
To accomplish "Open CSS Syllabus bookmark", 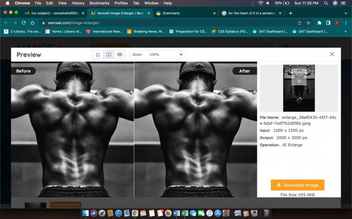I will [x=230, y=32].
